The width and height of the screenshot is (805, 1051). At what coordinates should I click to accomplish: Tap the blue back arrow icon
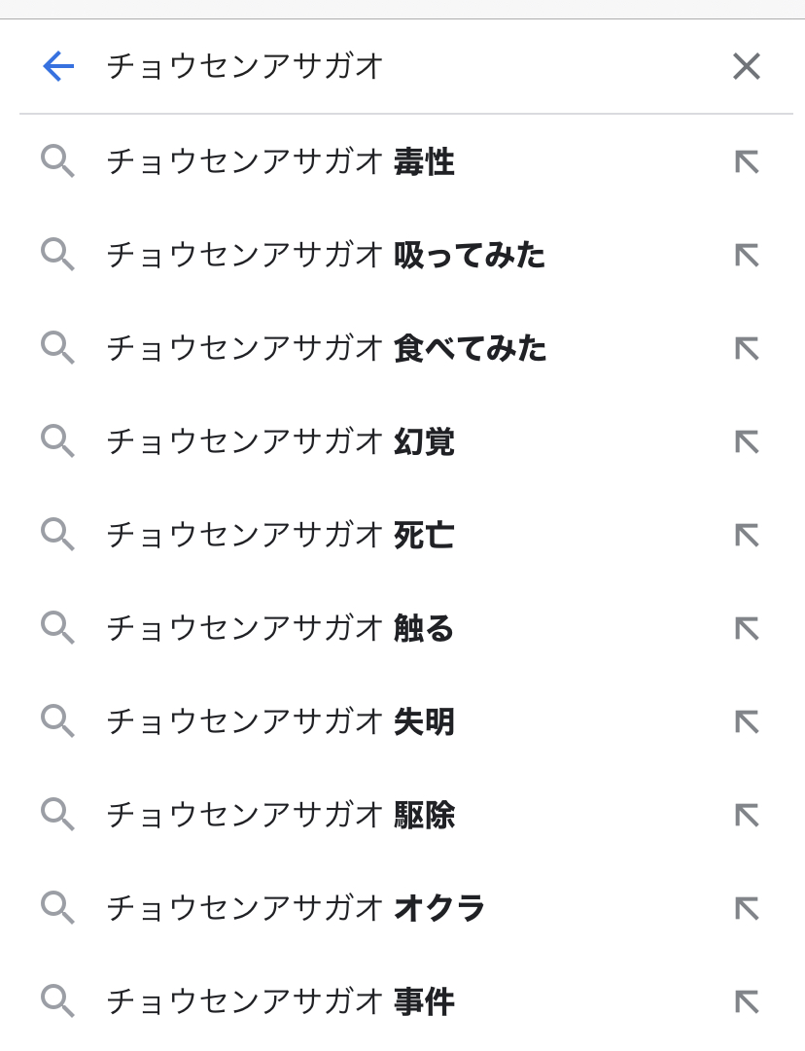click(58, 66)
